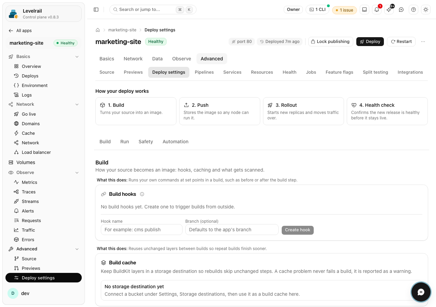Collapse the Basics sidebar section
Screen dimensions: 436x307
tap(44, 57)
